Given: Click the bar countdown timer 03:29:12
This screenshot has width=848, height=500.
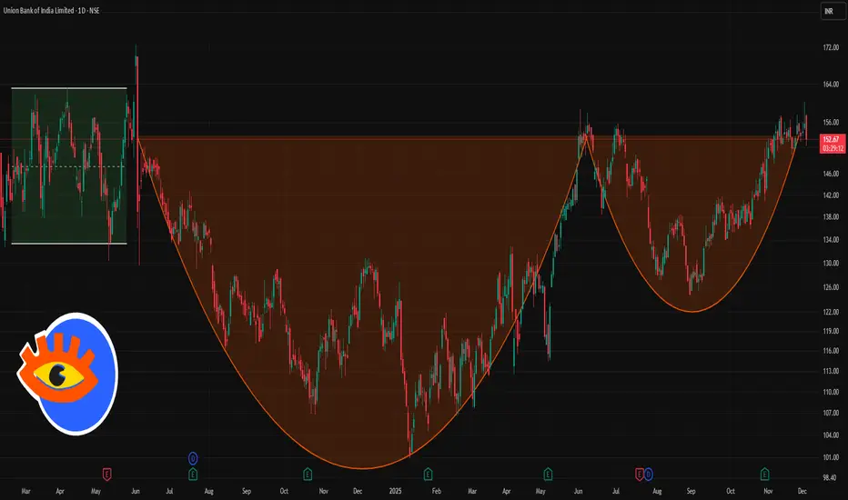Looking at the screenshot, I should [x=833, y=148].
